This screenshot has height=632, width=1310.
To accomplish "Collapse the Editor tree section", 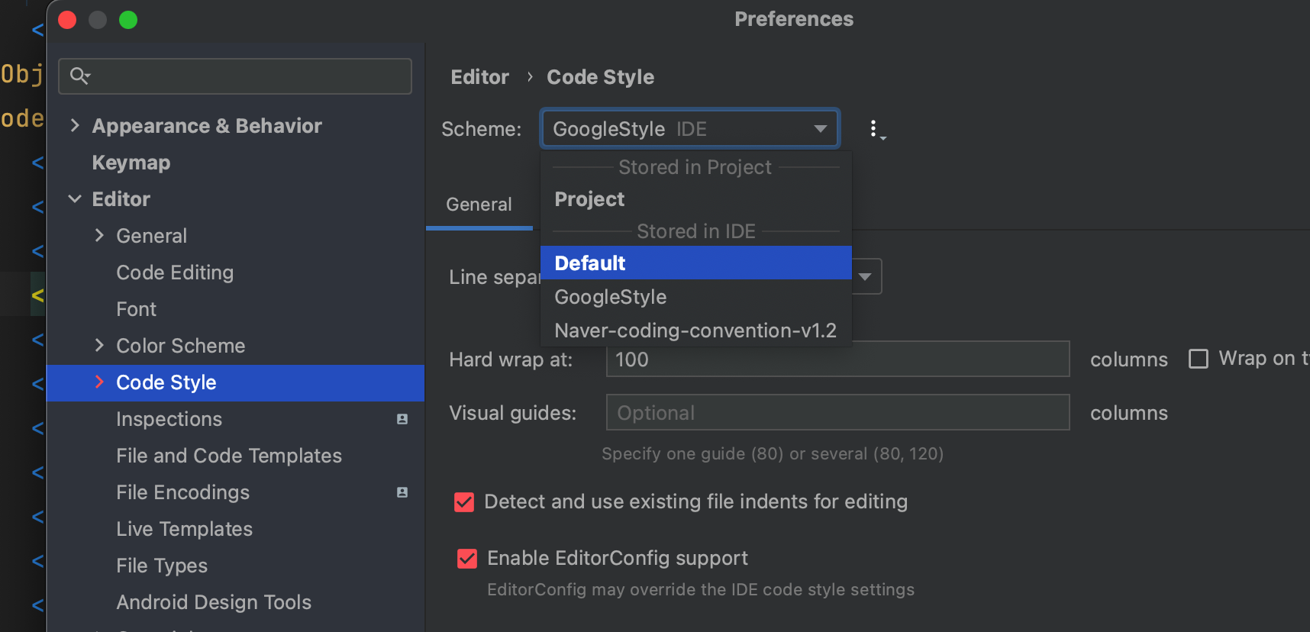I will coord(75,199).
